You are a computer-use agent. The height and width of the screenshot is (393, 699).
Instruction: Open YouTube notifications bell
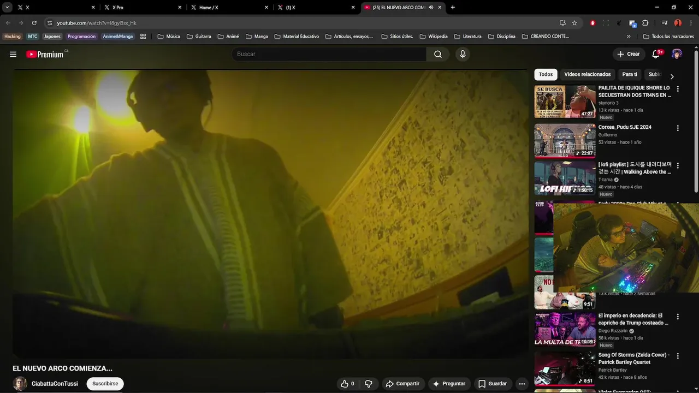point(656,54)
